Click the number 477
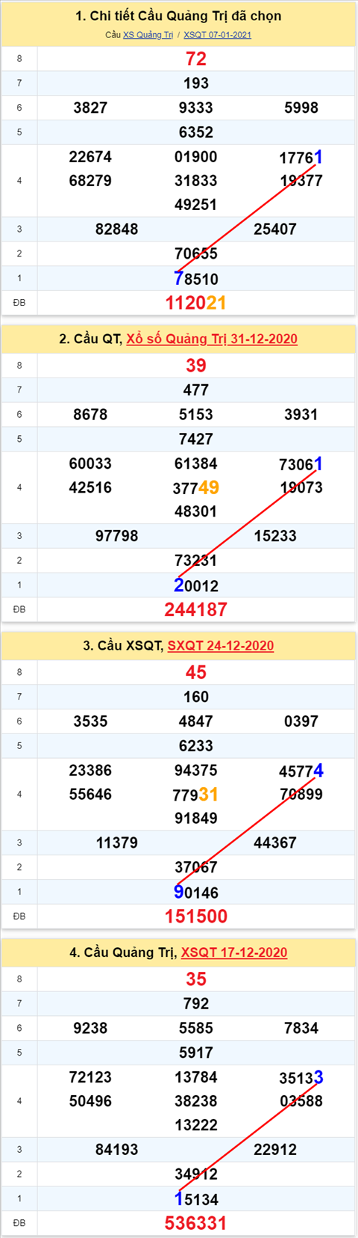This screenshot has height=1238, width=358. [196, 389]
